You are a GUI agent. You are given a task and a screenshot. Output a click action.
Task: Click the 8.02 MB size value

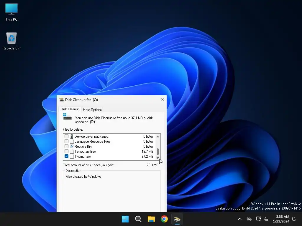[147, 157]
